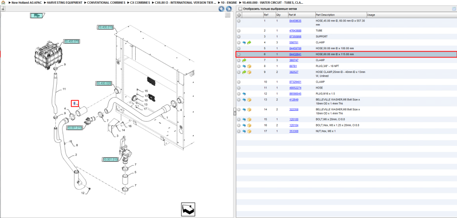The width and height of the screenshot is (457, 218).
Task: Open part number 47643688 link
Action: click(295, 31)
